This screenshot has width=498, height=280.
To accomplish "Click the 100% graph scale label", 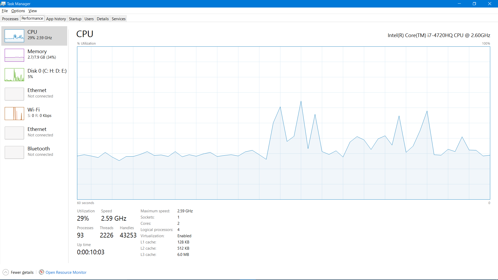I will (486, 44).
